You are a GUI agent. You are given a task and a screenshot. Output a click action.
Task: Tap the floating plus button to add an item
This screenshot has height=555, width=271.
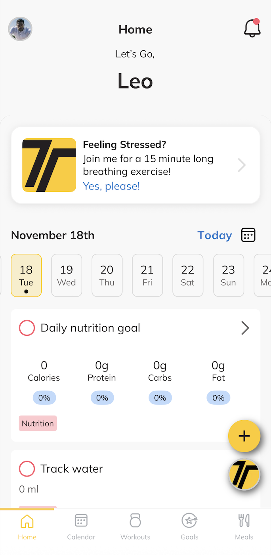244,436
